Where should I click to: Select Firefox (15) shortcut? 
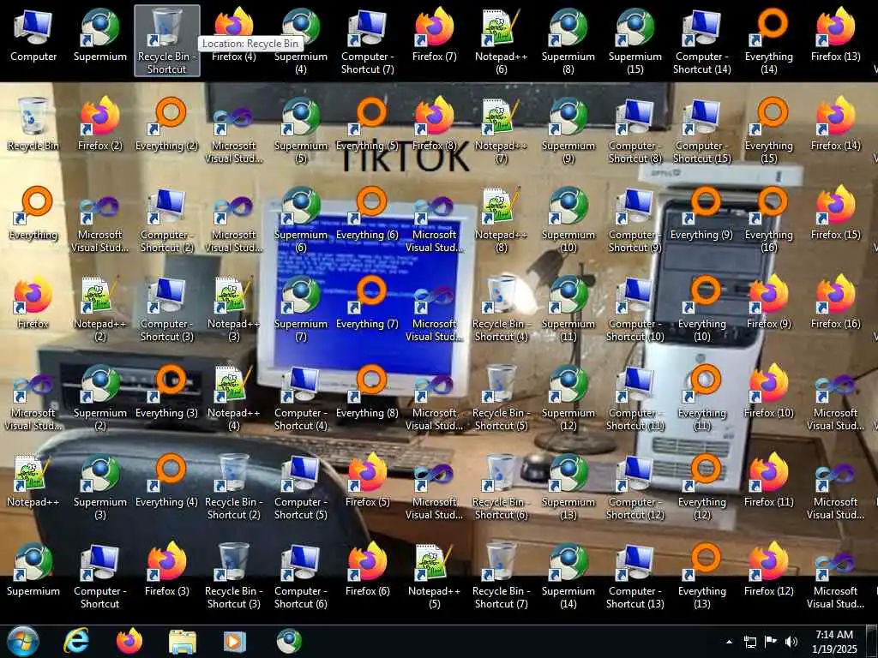pos(835,212)
